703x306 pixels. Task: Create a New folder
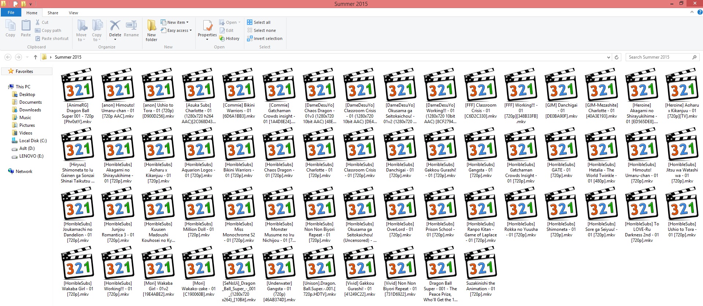point(151,30)
